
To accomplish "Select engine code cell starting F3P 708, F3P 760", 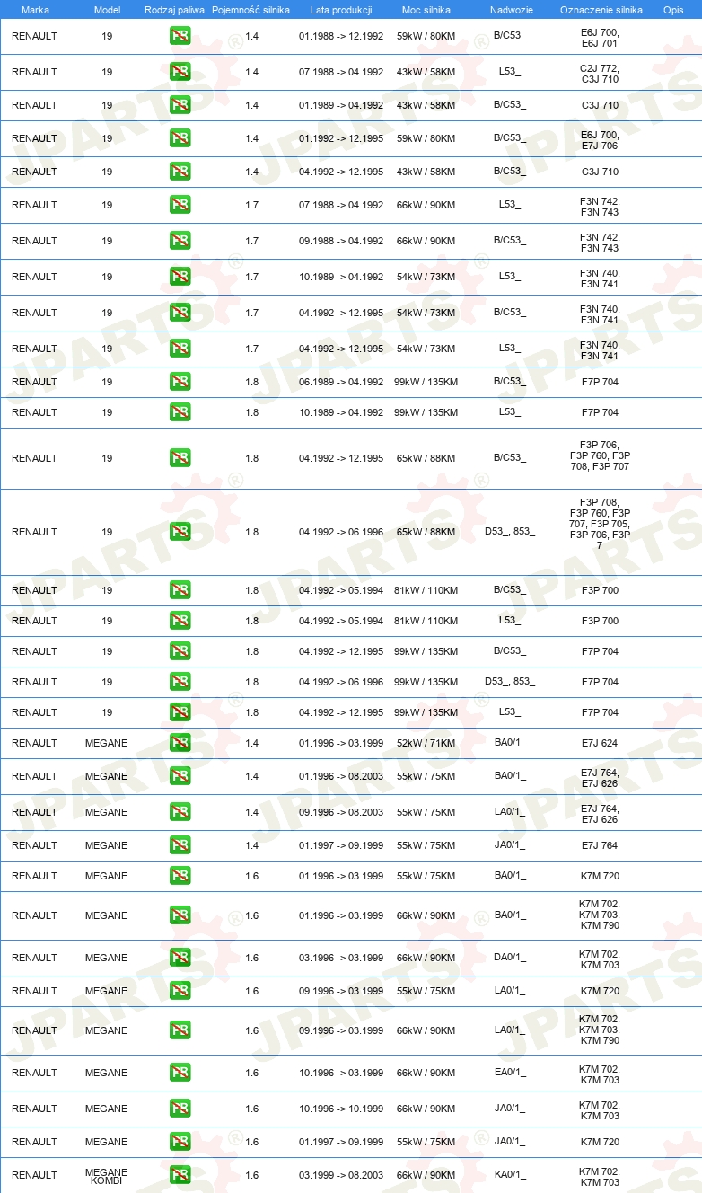I will (600, 524).
